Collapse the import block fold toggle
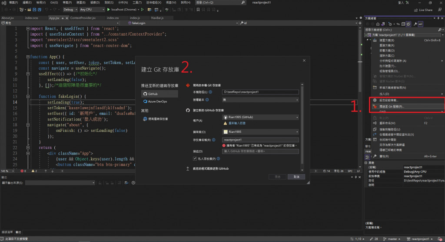The image size is (445, 242). [28, 28]
